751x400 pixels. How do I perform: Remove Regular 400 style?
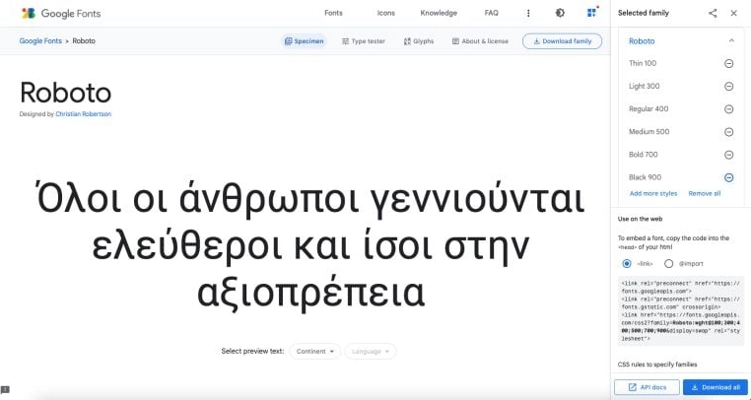coord(728,109)
